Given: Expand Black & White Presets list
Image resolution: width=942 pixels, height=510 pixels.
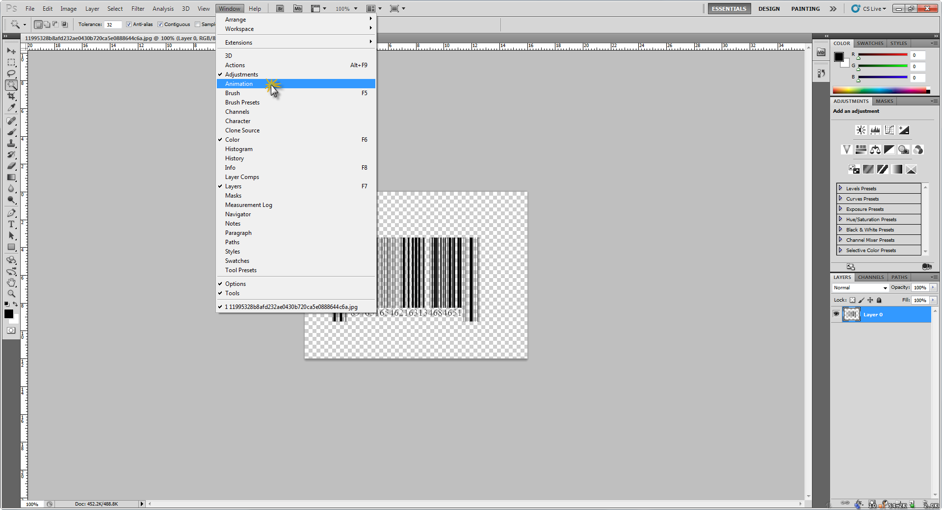Looking at the screenshot, I should (x=840, y=229).
